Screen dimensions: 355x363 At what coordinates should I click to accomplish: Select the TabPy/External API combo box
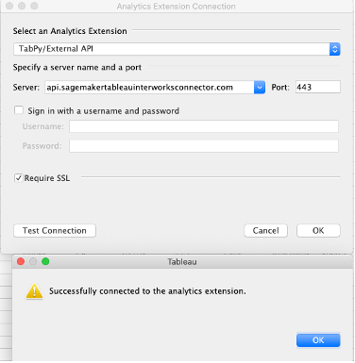(x=177, y=49)
